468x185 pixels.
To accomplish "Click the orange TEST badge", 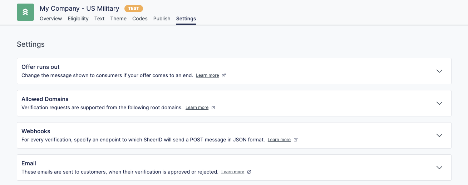I will coord(134,9).
